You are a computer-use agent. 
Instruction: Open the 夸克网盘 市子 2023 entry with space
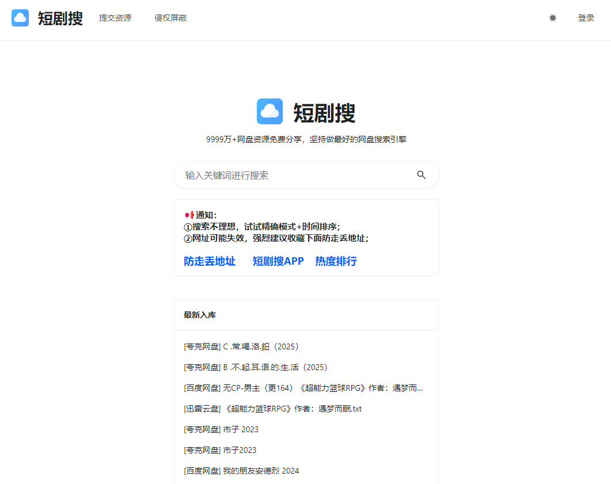tap(221, 429)
